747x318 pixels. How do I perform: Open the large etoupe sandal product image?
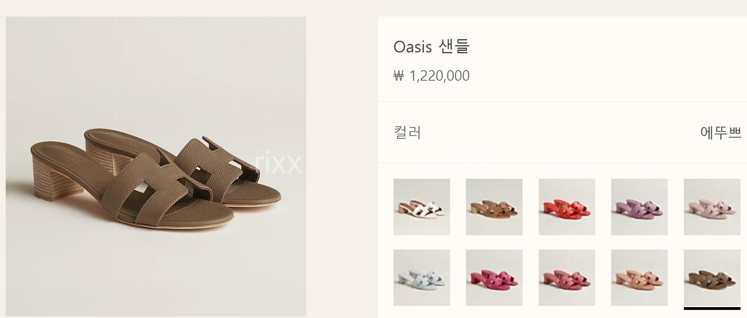click(156, 166)
